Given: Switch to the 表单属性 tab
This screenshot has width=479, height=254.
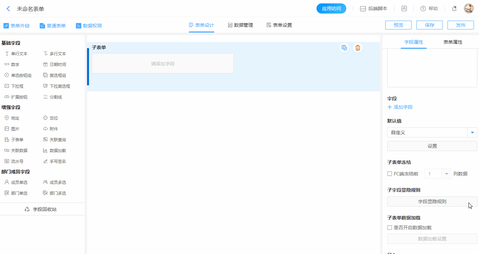Looking at the screenshot, I should 453,42.
